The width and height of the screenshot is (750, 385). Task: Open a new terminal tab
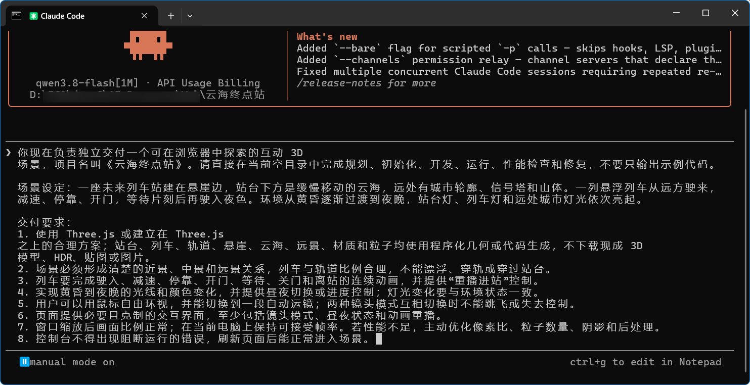(x=171, y=16)
